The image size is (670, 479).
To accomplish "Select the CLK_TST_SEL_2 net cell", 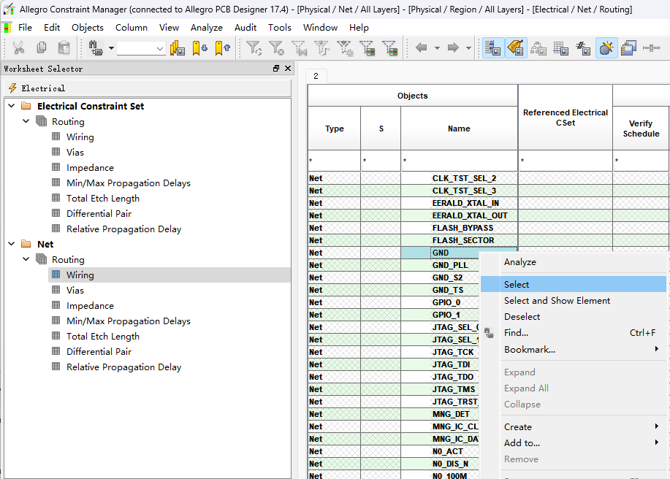I will tap(459, 178).
